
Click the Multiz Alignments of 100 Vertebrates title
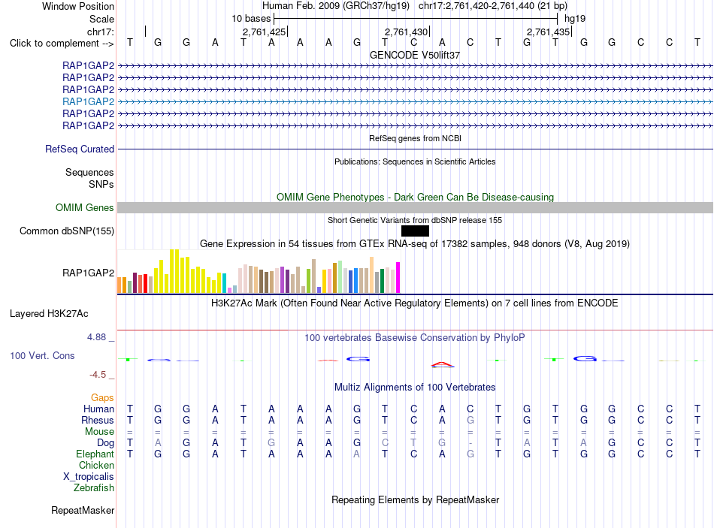click(415, 388)
